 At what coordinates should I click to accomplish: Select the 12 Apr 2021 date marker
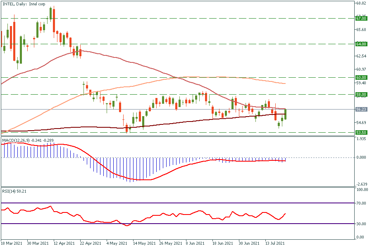click(64, 243)
